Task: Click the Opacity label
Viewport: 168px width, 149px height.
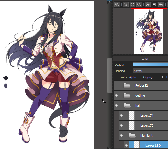Action: point(119,65)
